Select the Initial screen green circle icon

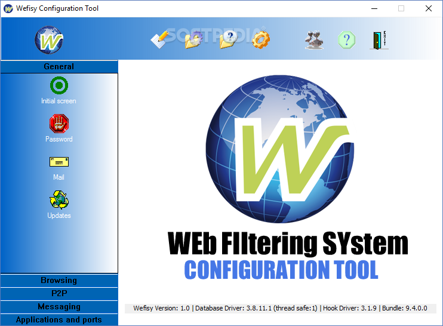(x=59, y=85)
